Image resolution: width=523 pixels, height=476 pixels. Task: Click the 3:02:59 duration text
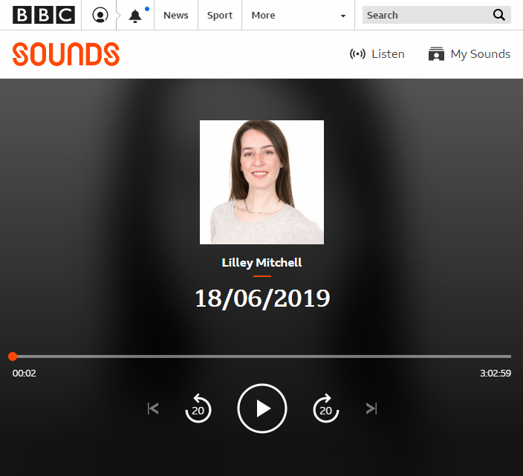tap(496, 373)
